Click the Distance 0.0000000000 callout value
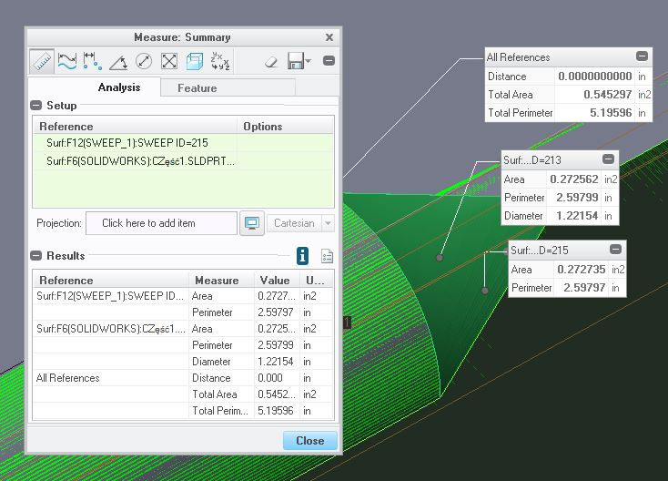 click(594, 77)
